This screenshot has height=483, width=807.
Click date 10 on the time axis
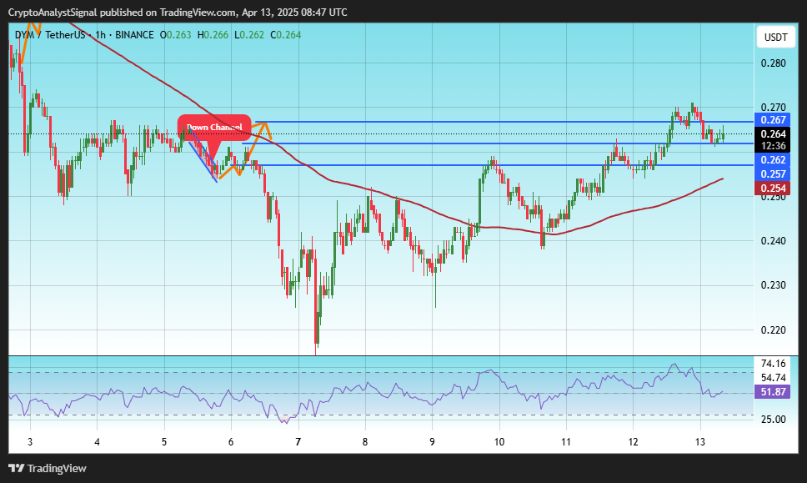click(499, 441)
